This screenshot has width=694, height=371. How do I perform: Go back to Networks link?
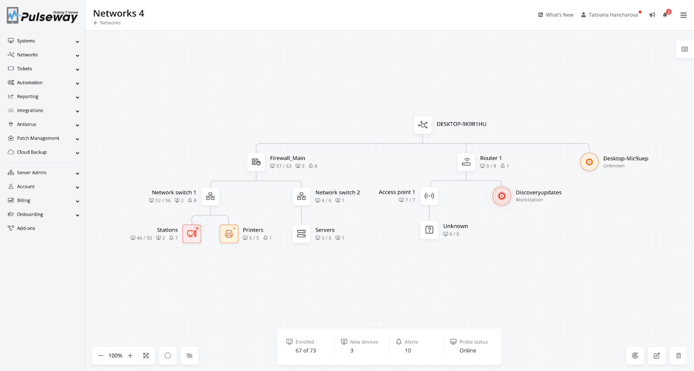click(x=107, y=23)
